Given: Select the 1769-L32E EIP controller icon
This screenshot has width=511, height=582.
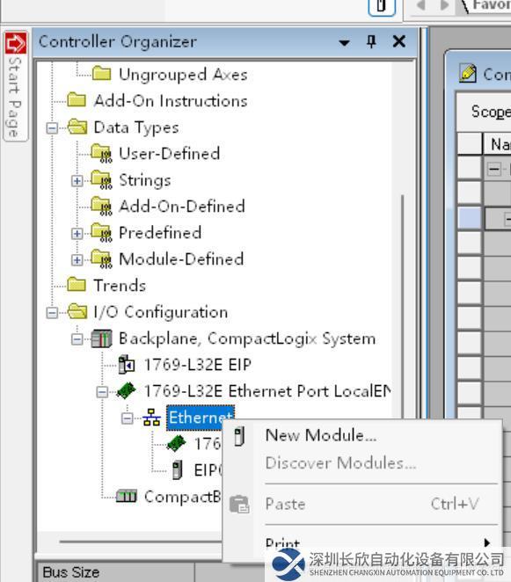Looking at the screenshot, I should point(127,365).
